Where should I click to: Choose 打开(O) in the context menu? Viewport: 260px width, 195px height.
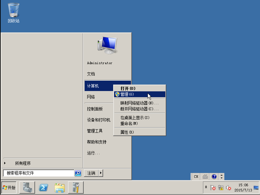[x=140, y=88]
